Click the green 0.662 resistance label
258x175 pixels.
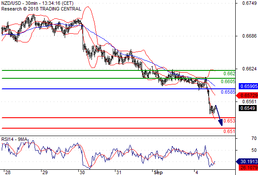229,73
